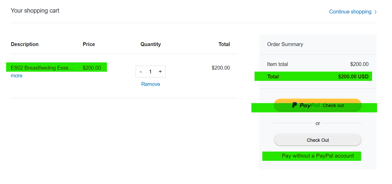Click the Quantity column header
392x184 pixels.
click(x=151, y=44)
